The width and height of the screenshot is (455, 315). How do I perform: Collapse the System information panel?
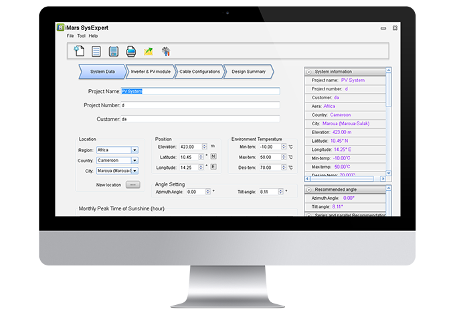(309, 72)
